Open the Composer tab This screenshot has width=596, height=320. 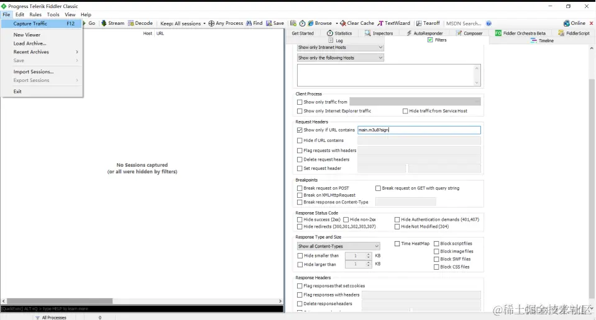click(x=469, y=33)
